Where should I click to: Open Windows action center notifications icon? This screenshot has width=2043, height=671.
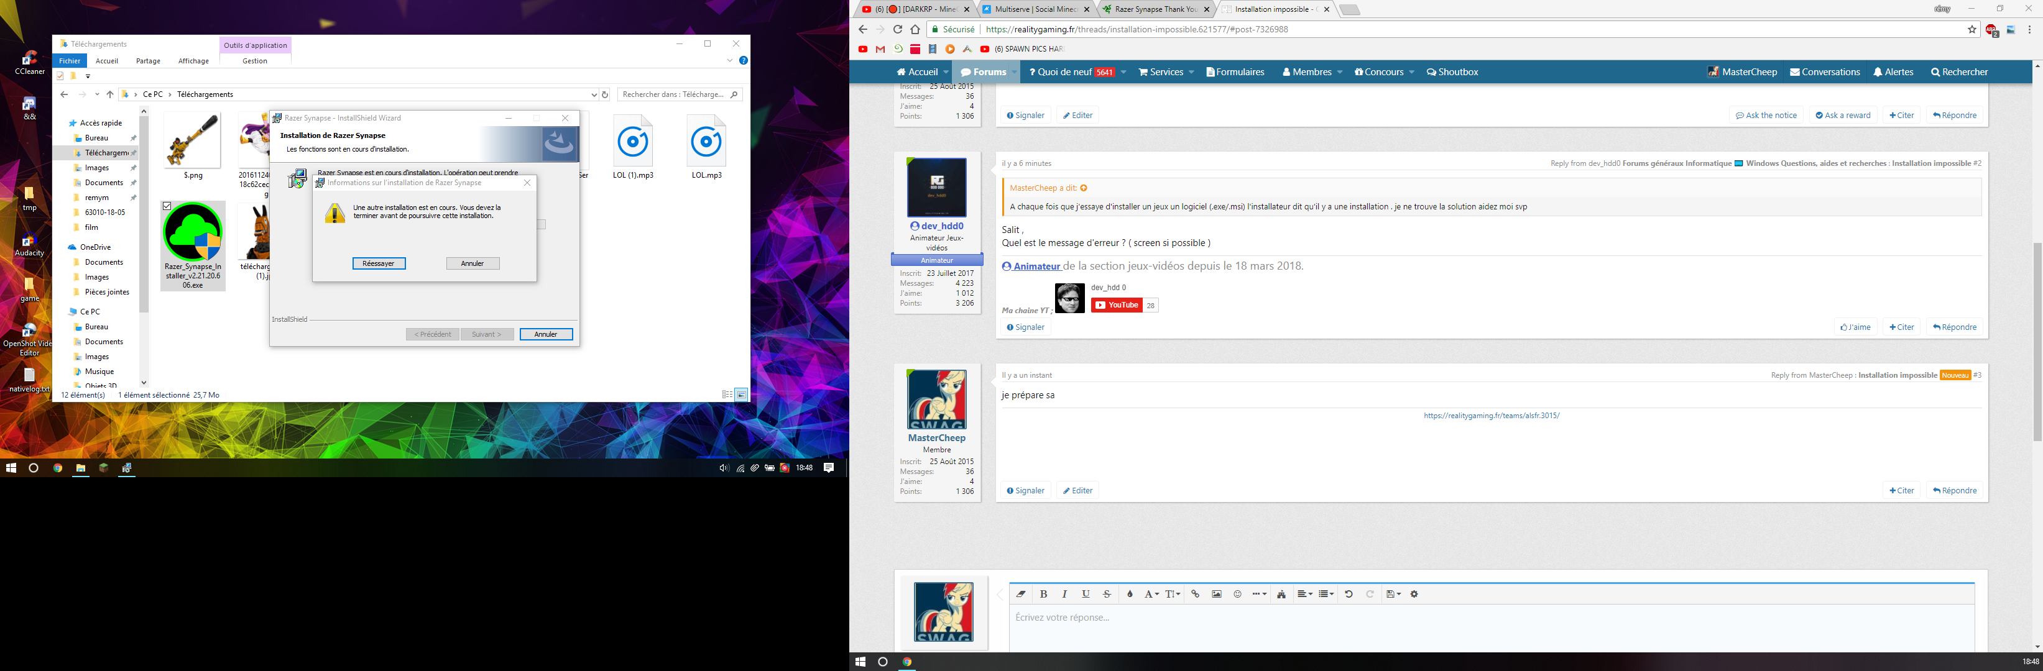(829, 468)
